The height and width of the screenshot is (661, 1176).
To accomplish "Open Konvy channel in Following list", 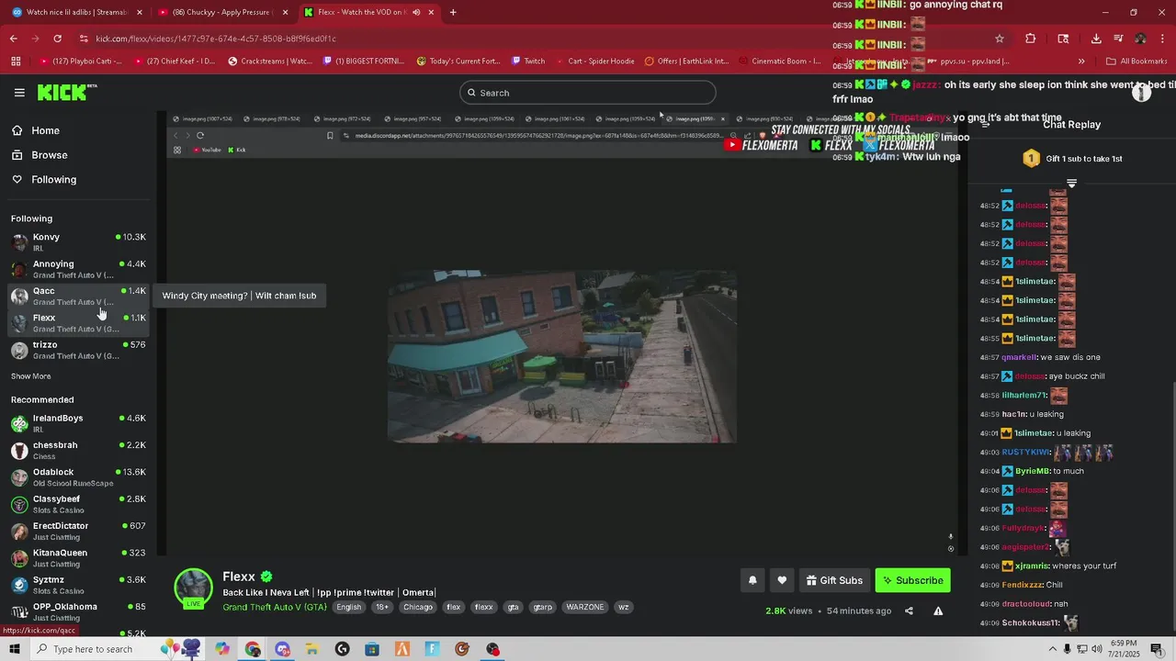I will (x=78, y=242).
